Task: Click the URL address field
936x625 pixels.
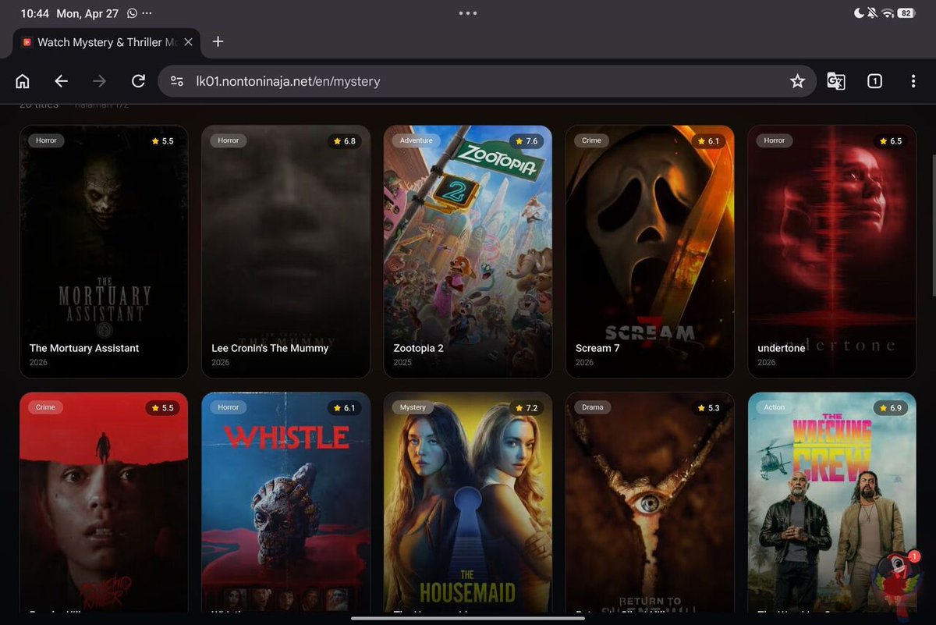Action: 487,81
